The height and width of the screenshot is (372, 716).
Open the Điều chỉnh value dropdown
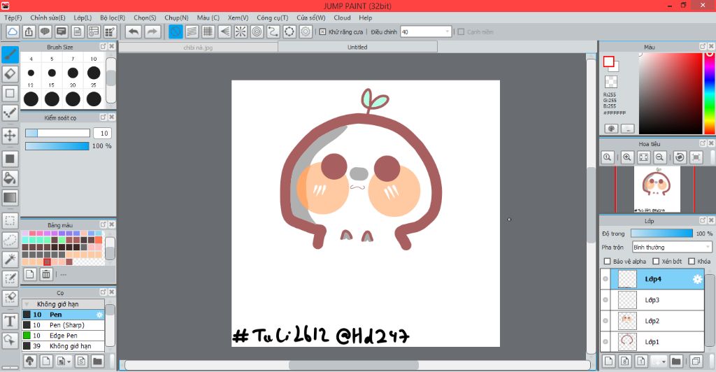click(447, 32)
